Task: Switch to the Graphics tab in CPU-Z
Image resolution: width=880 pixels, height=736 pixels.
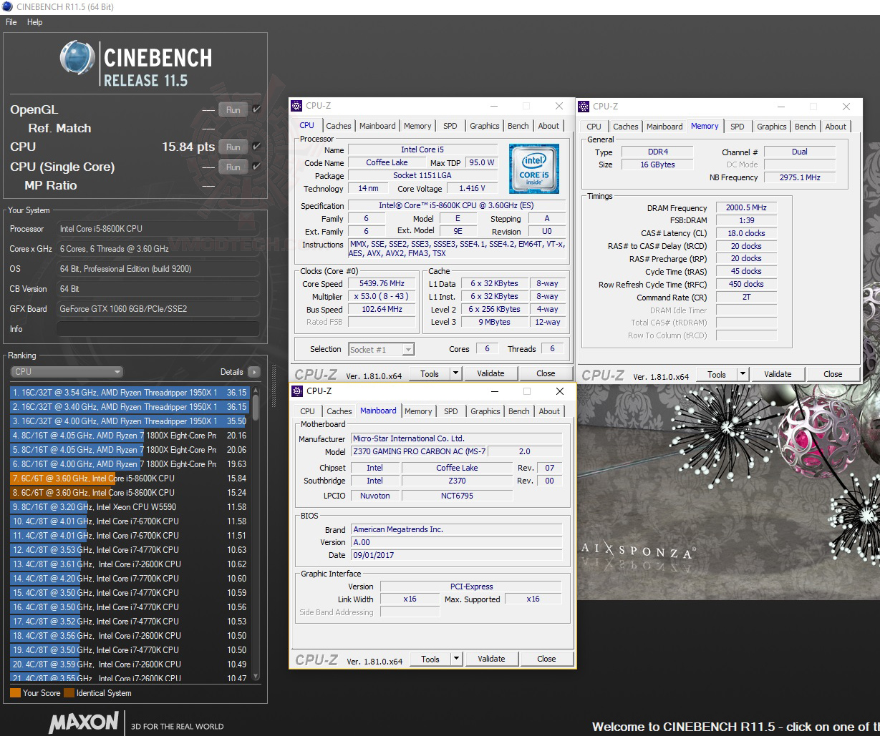Action: pyautogui.click(x=484, y=125)
